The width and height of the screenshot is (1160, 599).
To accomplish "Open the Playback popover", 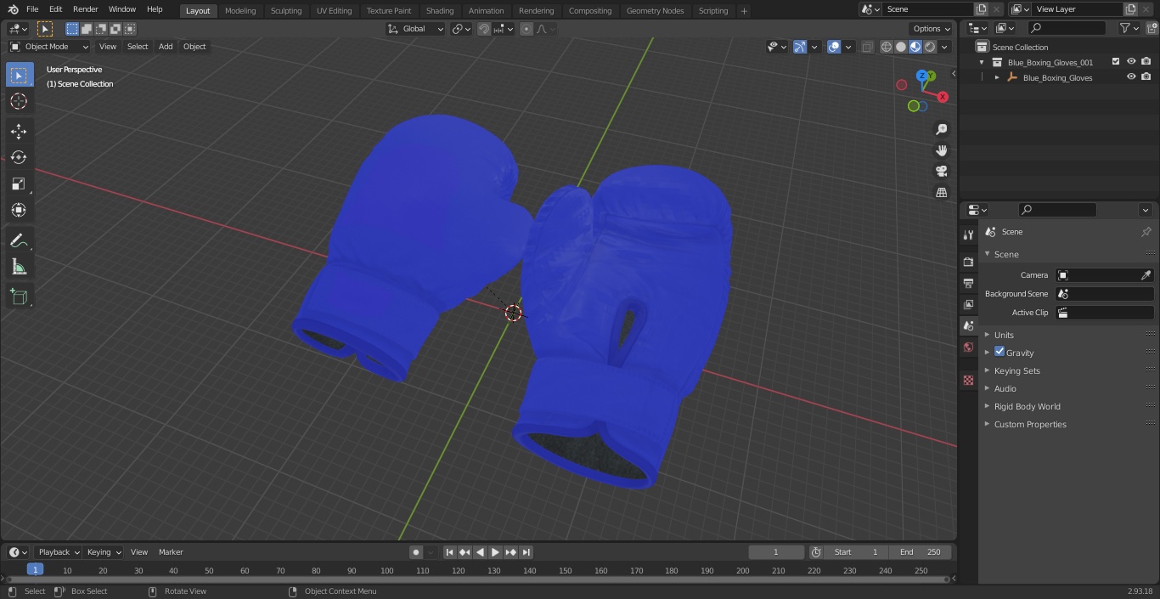I will (59, 552).
